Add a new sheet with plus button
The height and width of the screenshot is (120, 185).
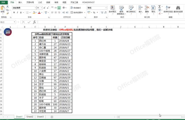[52, 117]
